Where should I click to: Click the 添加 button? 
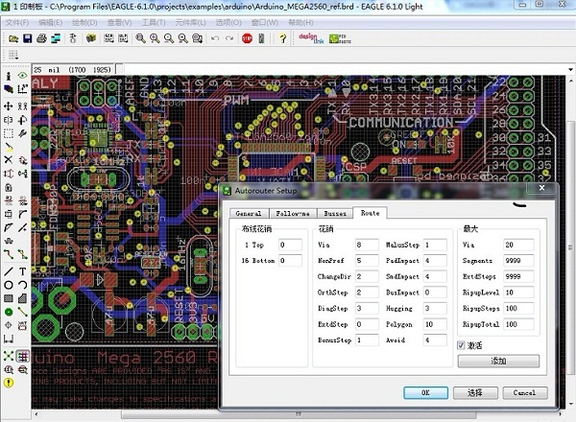[498, 361]
